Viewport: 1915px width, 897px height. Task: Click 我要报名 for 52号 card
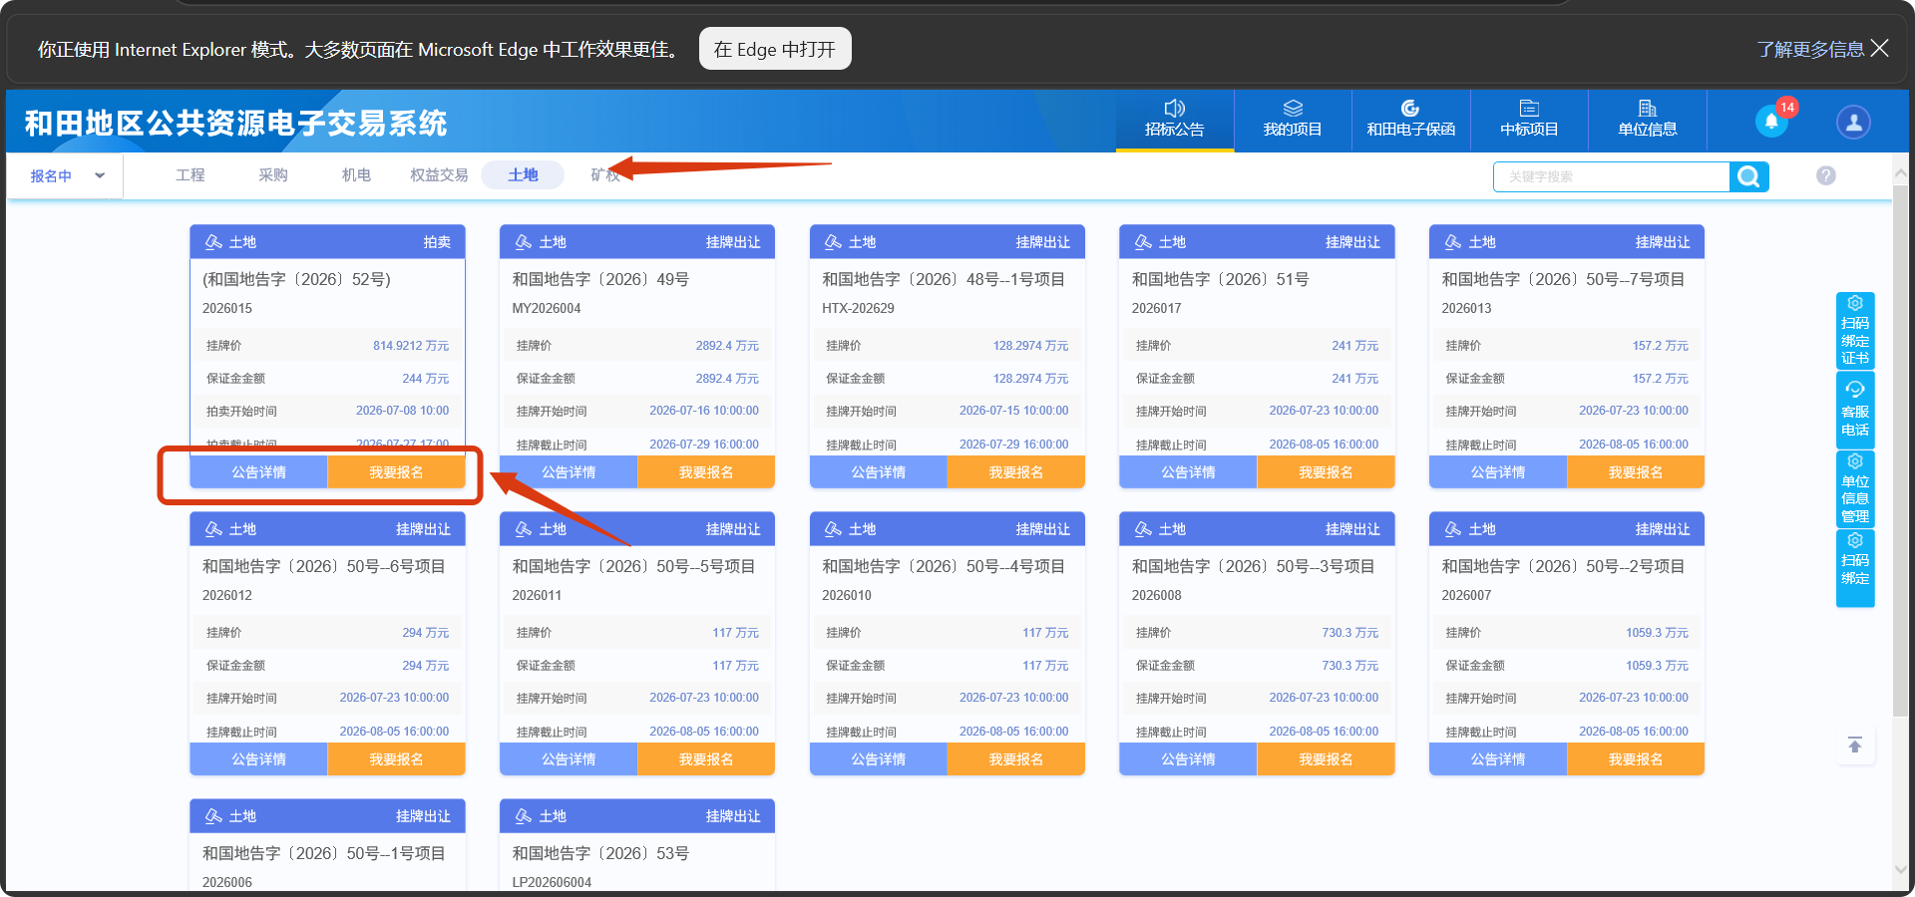396,472
